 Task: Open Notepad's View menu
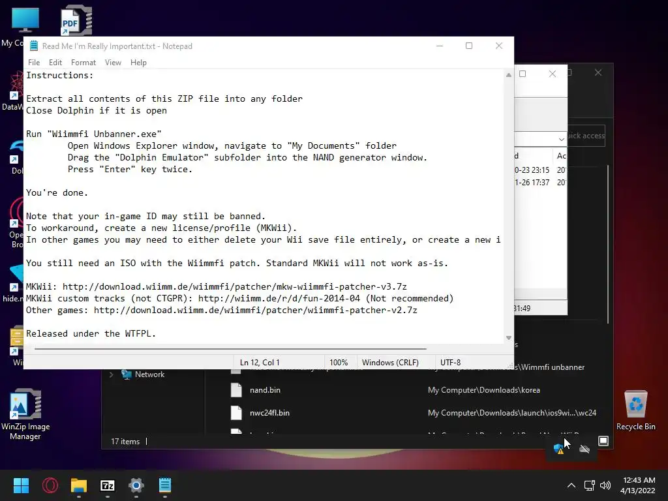tap(113, 63)
